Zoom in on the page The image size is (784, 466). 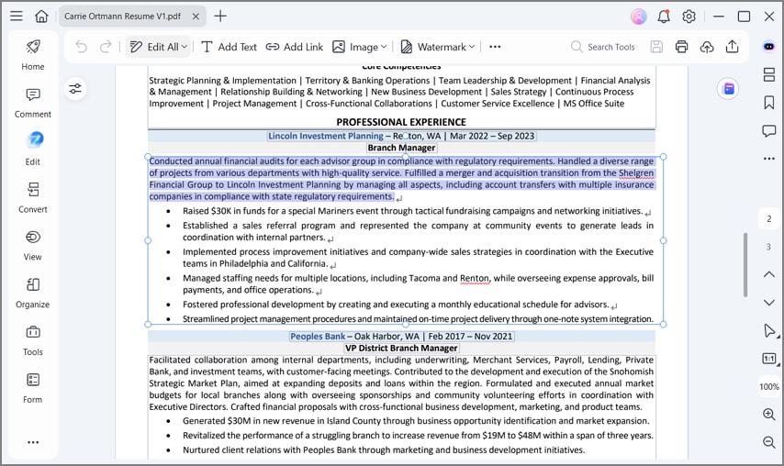click(769, 414)
